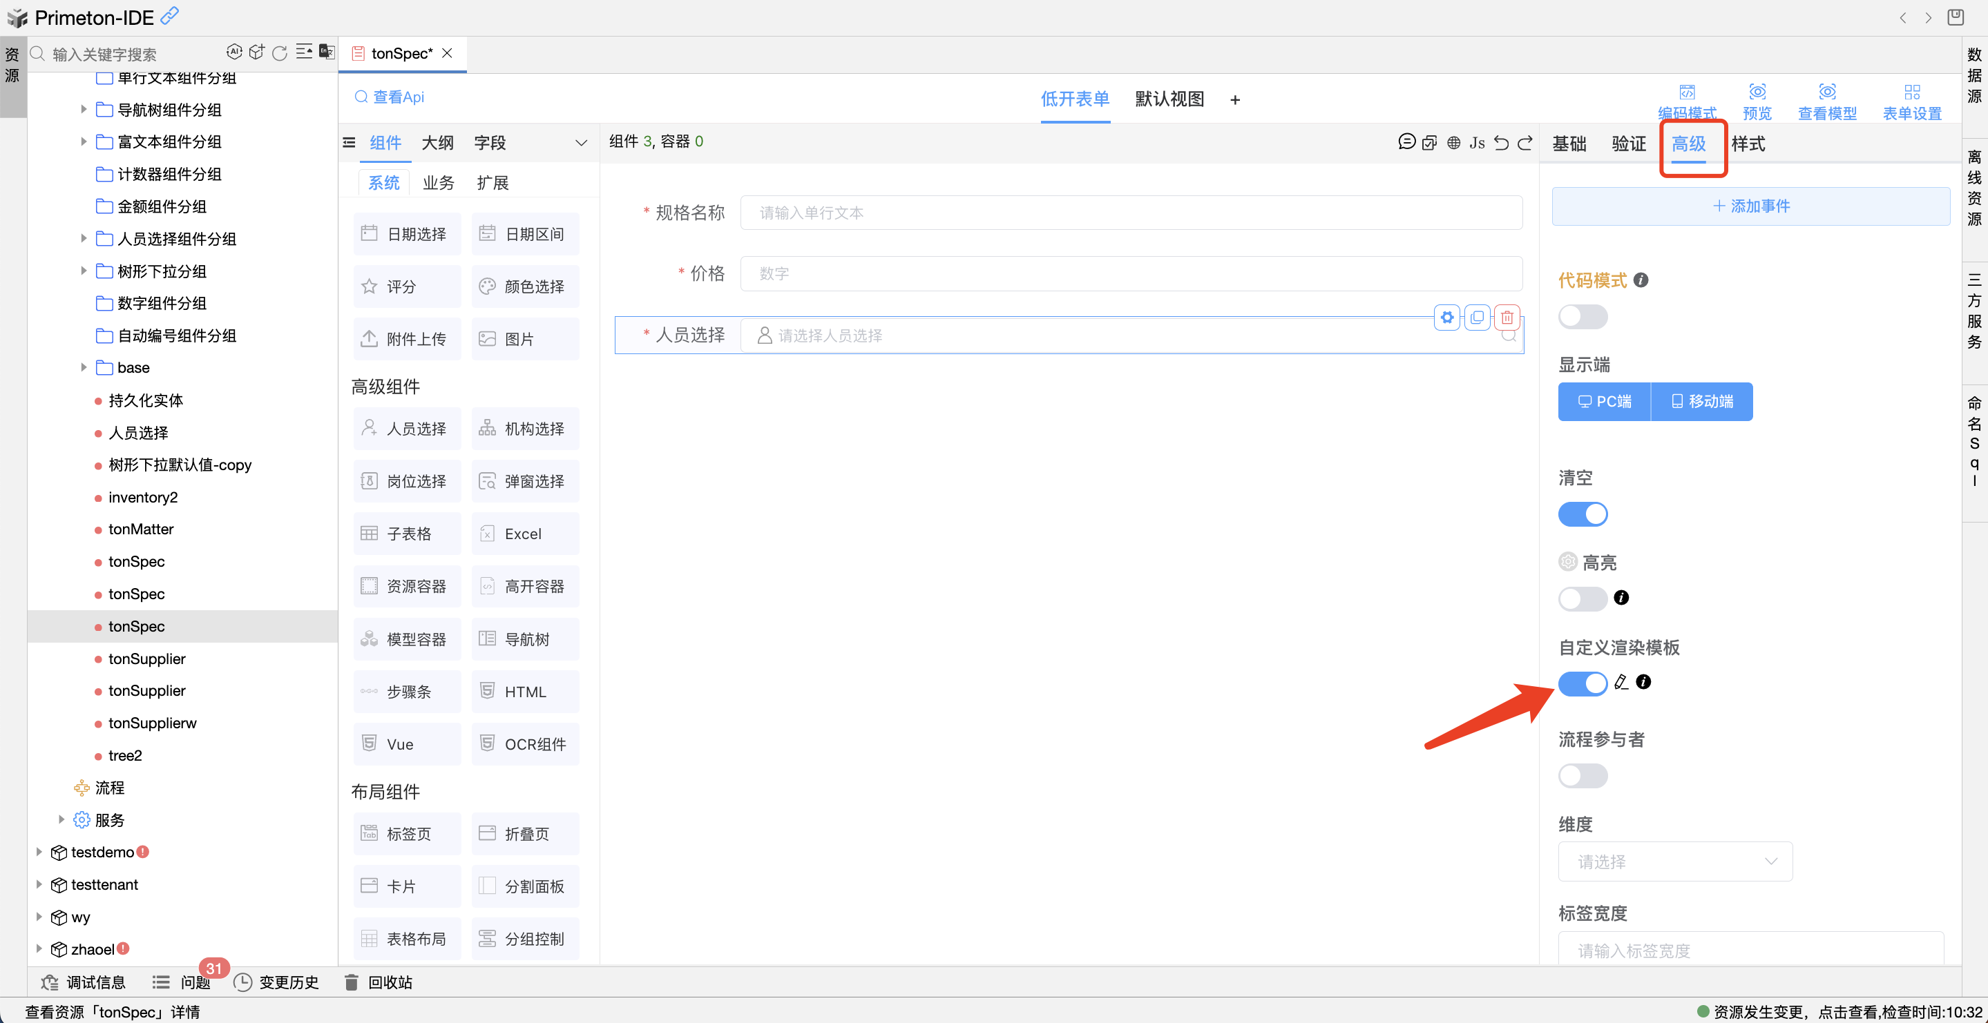This screenshot has height=1023, width=1988.
Task: Click refresh icon in resource search bar
Action: [280, 53]
